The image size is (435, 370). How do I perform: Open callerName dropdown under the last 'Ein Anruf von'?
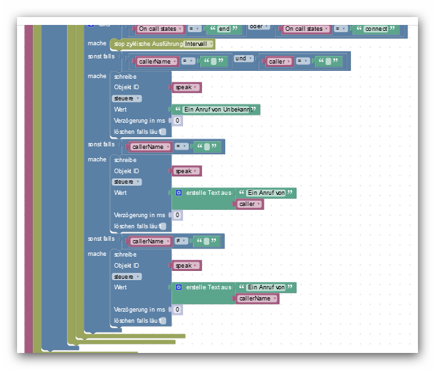(257, 298)
